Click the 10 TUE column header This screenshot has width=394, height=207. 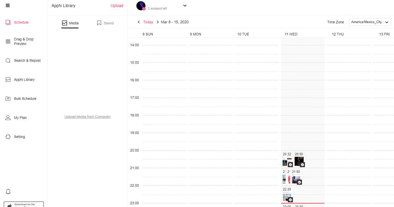tap(243, 34)
